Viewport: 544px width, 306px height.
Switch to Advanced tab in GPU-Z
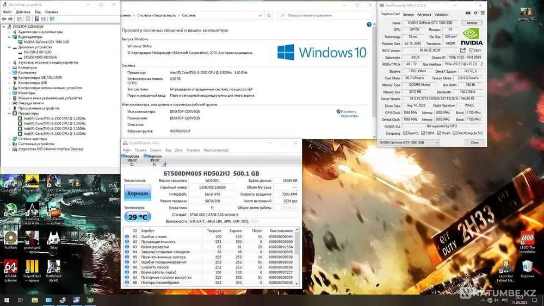click(424, 15)
